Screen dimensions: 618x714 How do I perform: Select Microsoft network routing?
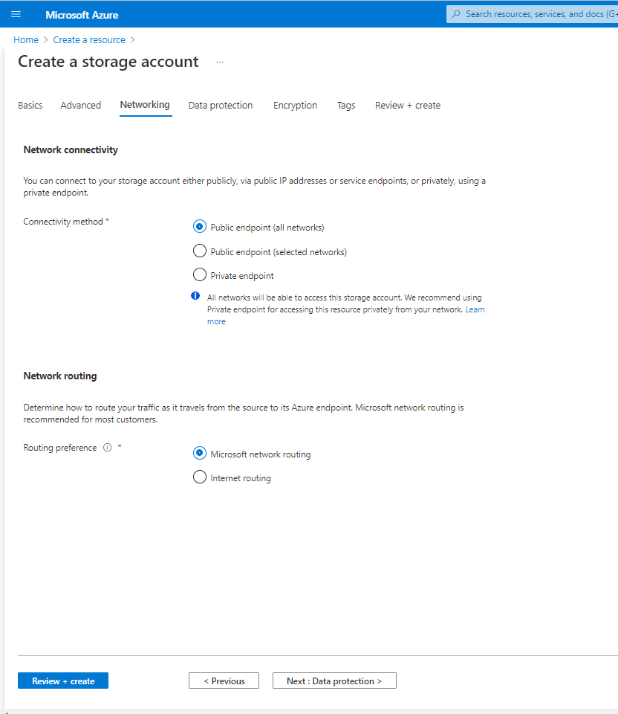click(199, 454)
